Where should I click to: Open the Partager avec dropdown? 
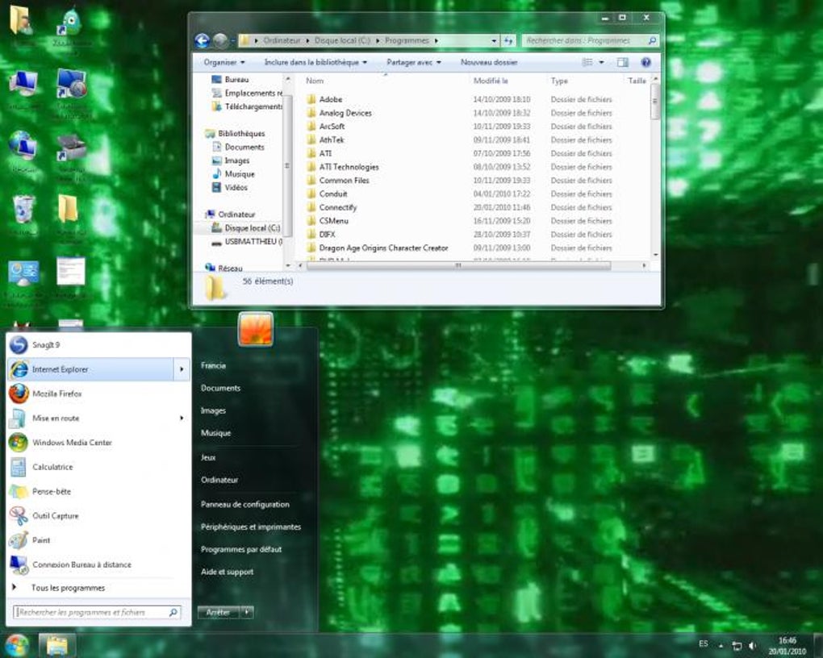[x=414, y=62]
